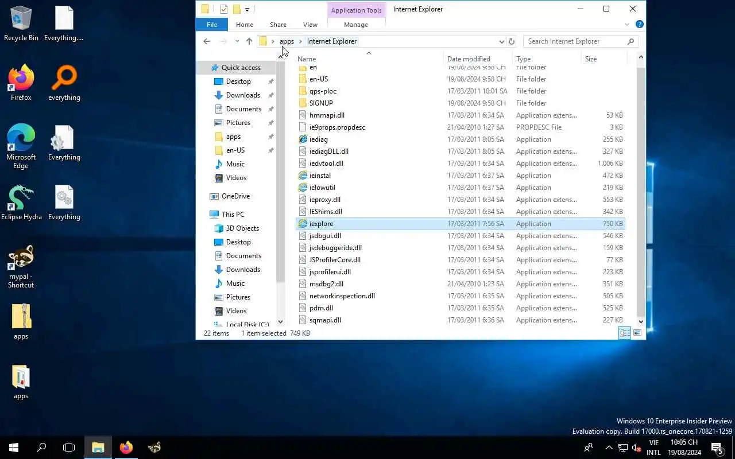Sort by Date modified column header
This screenshot has width=735, height=459.
pos(478,59)
